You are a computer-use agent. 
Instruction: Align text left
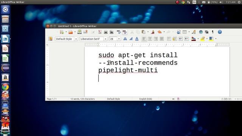pos(144,39)
